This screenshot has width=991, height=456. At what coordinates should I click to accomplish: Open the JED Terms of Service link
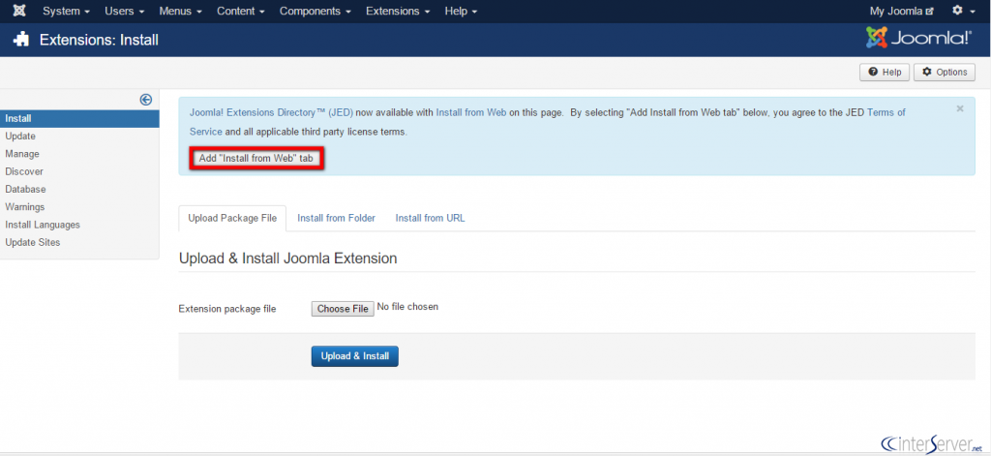(886, 112)
